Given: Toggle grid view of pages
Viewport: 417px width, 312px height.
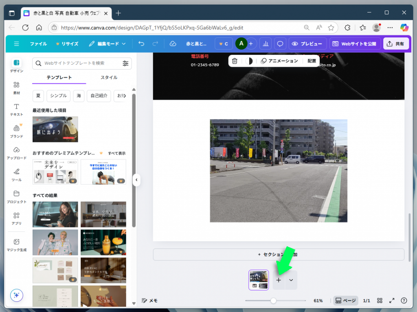Looking at the screenshot, I should point(380,301).
